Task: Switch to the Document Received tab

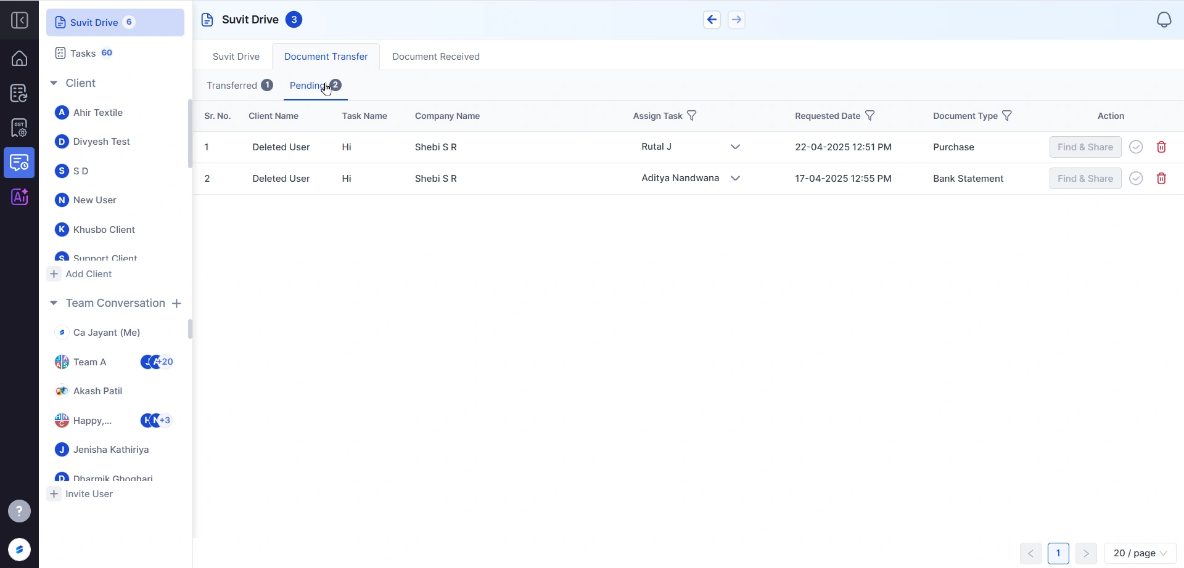Action: click(436, 57)
